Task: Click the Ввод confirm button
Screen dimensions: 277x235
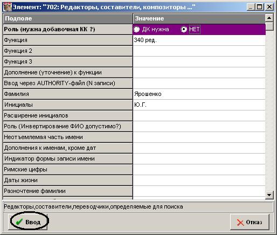Action: tap(28, 222)
